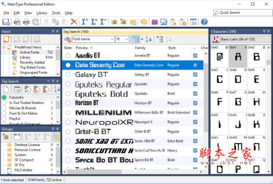Toggle the Playful tag filter
Image resolution: width=273 pixels, height=184 pixels.
(4, 119)
